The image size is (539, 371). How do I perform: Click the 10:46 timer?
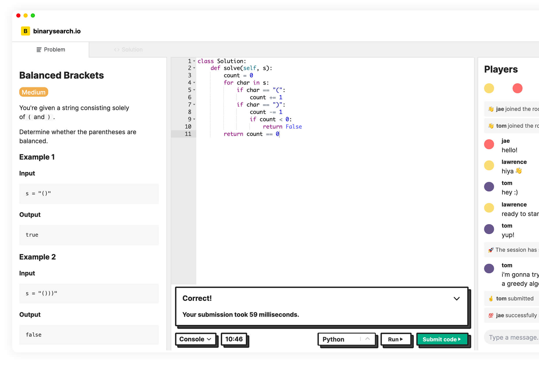point(234,339)
